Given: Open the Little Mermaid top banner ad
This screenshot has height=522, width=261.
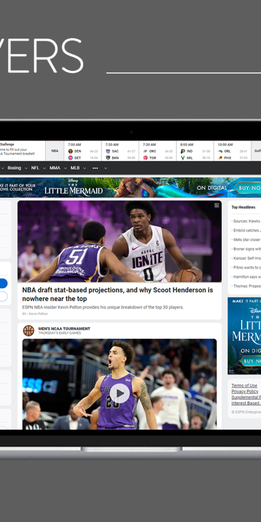Looking at the screenshot, I should (x=130, y=188).
